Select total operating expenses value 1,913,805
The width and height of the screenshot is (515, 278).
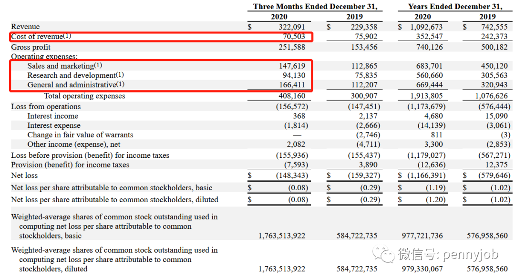[x=426, y=96]
